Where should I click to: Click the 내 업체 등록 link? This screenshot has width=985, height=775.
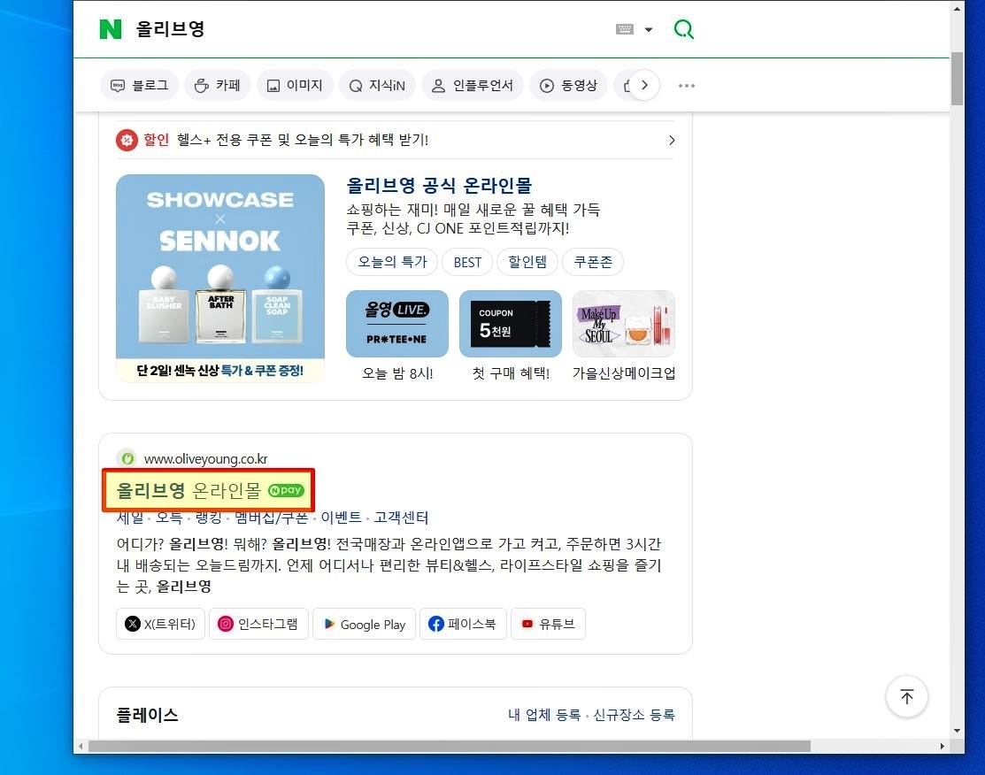pos(544,715)
